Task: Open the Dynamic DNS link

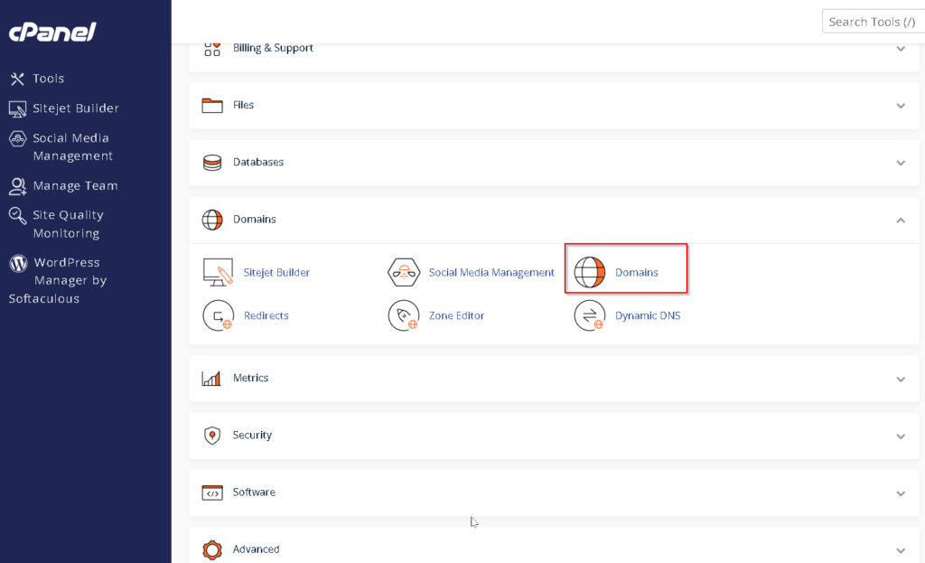Action: coord(648,315)
